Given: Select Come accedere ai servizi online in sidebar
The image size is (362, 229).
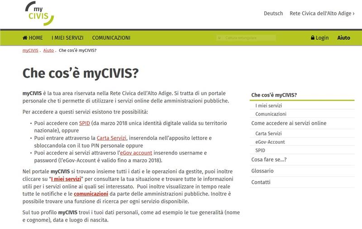Looking at the screenshot, I should pos(288,123).
